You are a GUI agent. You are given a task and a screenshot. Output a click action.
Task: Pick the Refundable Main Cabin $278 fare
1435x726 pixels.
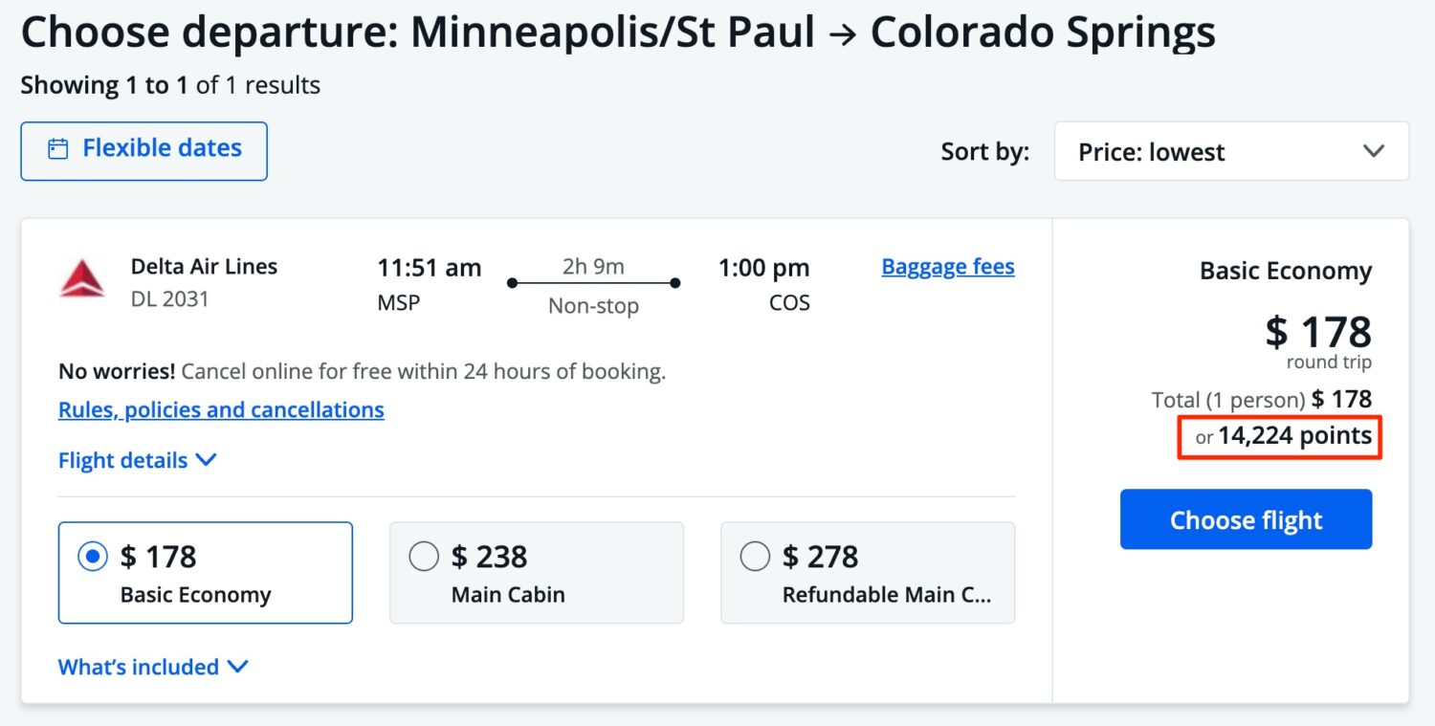coord(756,555)
